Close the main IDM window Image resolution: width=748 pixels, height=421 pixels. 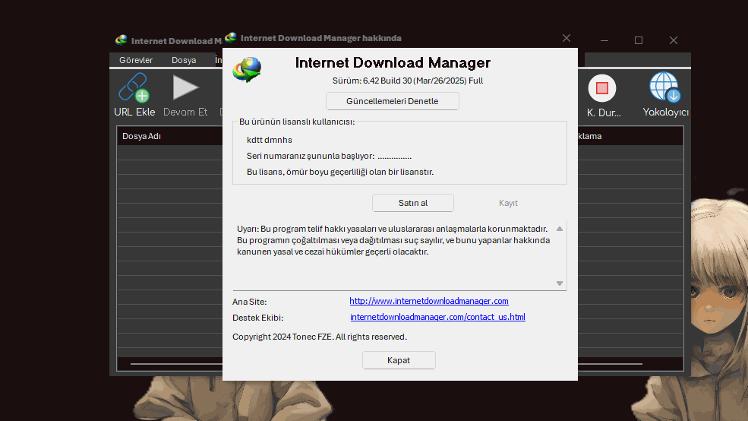(x=673, y=40)
